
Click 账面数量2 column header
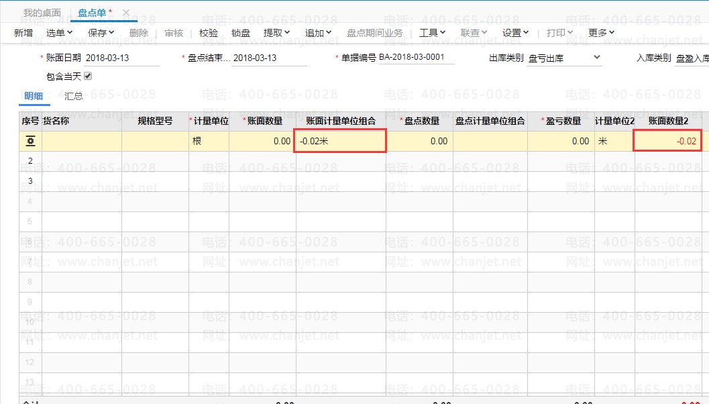[x=668, y=121]
